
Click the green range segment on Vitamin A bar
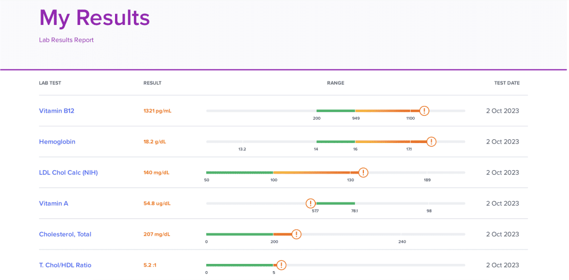click(x=336, y=203)
